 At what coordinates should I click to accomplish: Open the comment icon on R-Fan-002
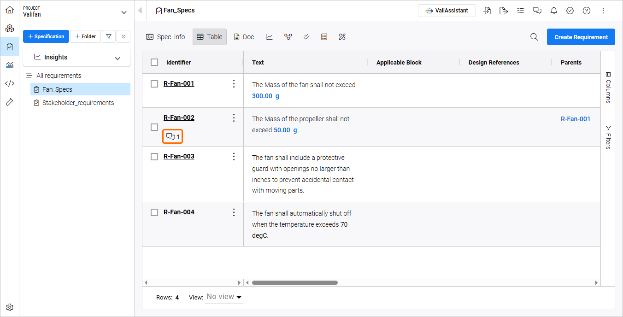(x=173, y=136)
